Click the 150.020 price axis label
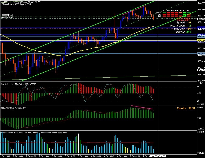 pos(201,61)
